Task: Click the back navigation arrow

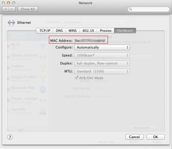Action: [x=5, y=9]
